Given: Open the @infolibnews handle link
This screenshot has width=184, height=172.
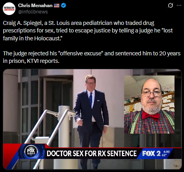Looking at the screenshot, I should click(33, 12).
